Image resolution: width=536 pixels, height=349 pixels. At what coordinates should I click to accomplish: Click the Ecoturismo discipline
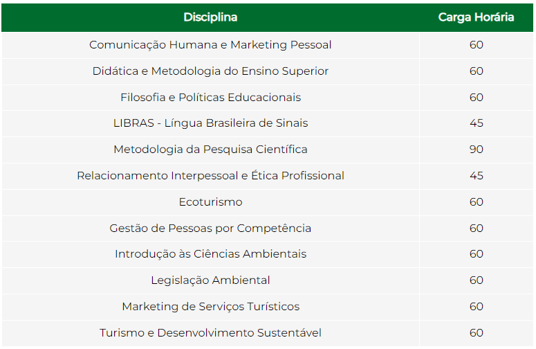click(x=210, y=202)
